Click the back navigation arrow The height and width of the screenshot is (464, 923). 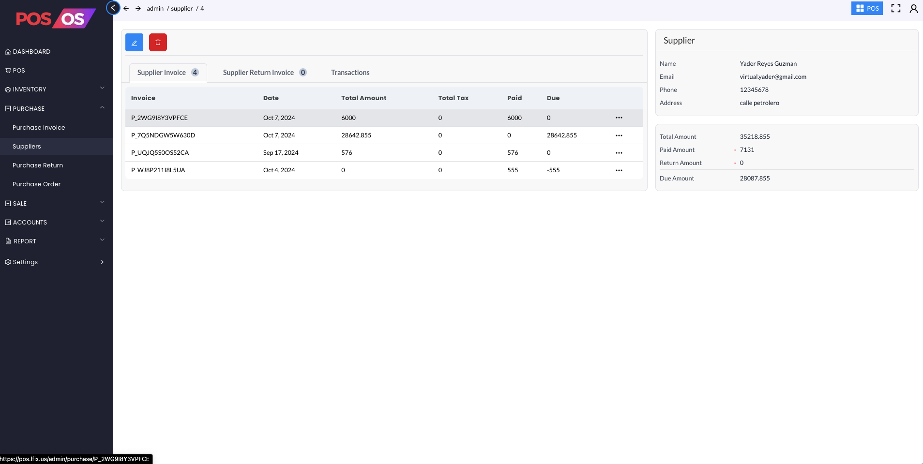coord(126,8)
